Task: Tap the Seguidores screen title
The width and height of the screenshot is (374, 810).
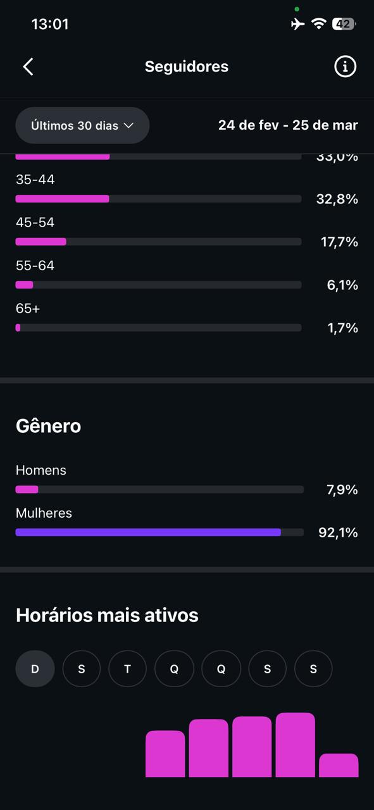Action: (187, 66)
